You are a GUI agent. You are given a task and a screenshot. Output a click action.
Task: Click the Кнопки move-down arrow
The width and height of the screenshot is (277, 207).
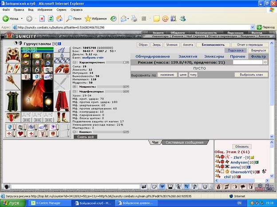click(x=127, y=132)
